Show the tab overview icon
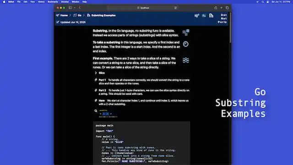This screenshot has height=165, width=293. click(x=227, y=8)
